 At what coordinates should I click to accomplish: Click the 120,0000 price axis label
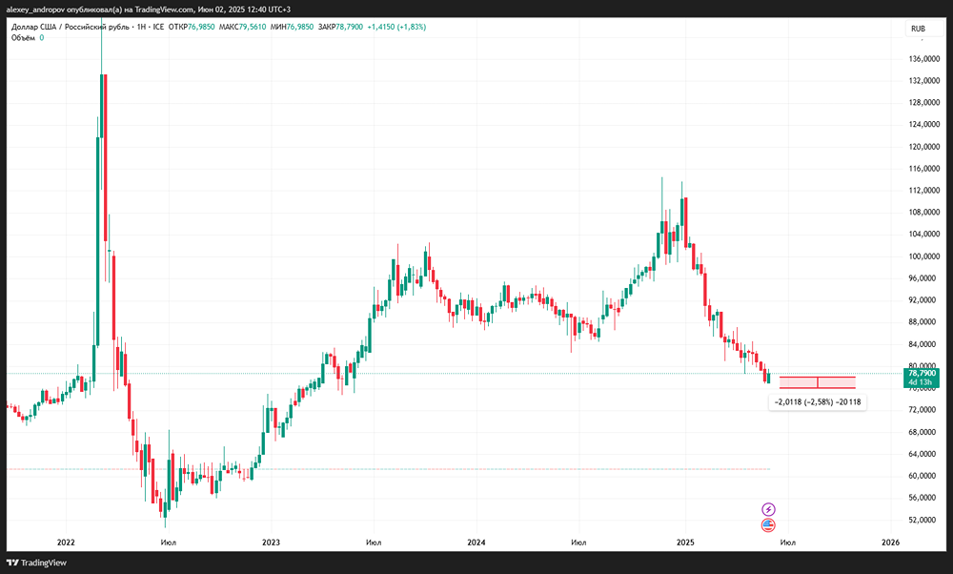[x=923, y=147]
